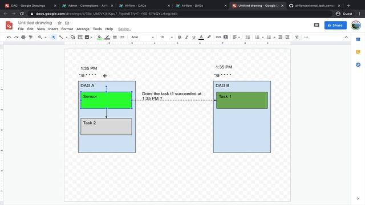Click the decrease indent icon
Image resolution: width=365 pixels, height=205 pixels.
click(280, 37)
